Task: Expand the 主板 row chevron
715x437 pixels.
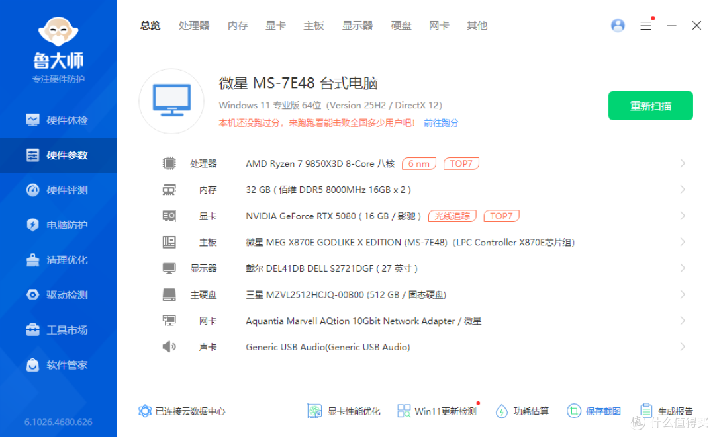Action: point(683,242)
